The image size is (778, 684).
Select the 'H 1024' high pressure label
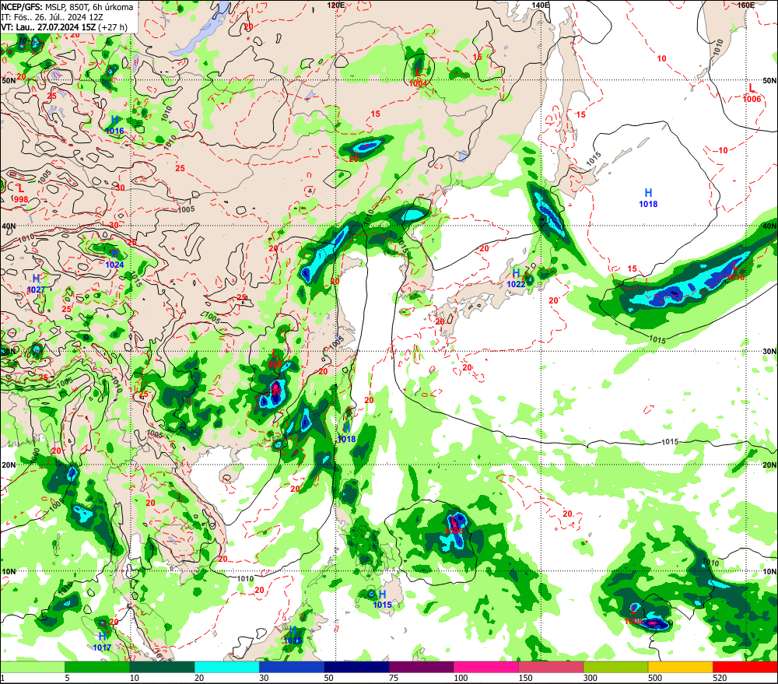tap(114, 259)
